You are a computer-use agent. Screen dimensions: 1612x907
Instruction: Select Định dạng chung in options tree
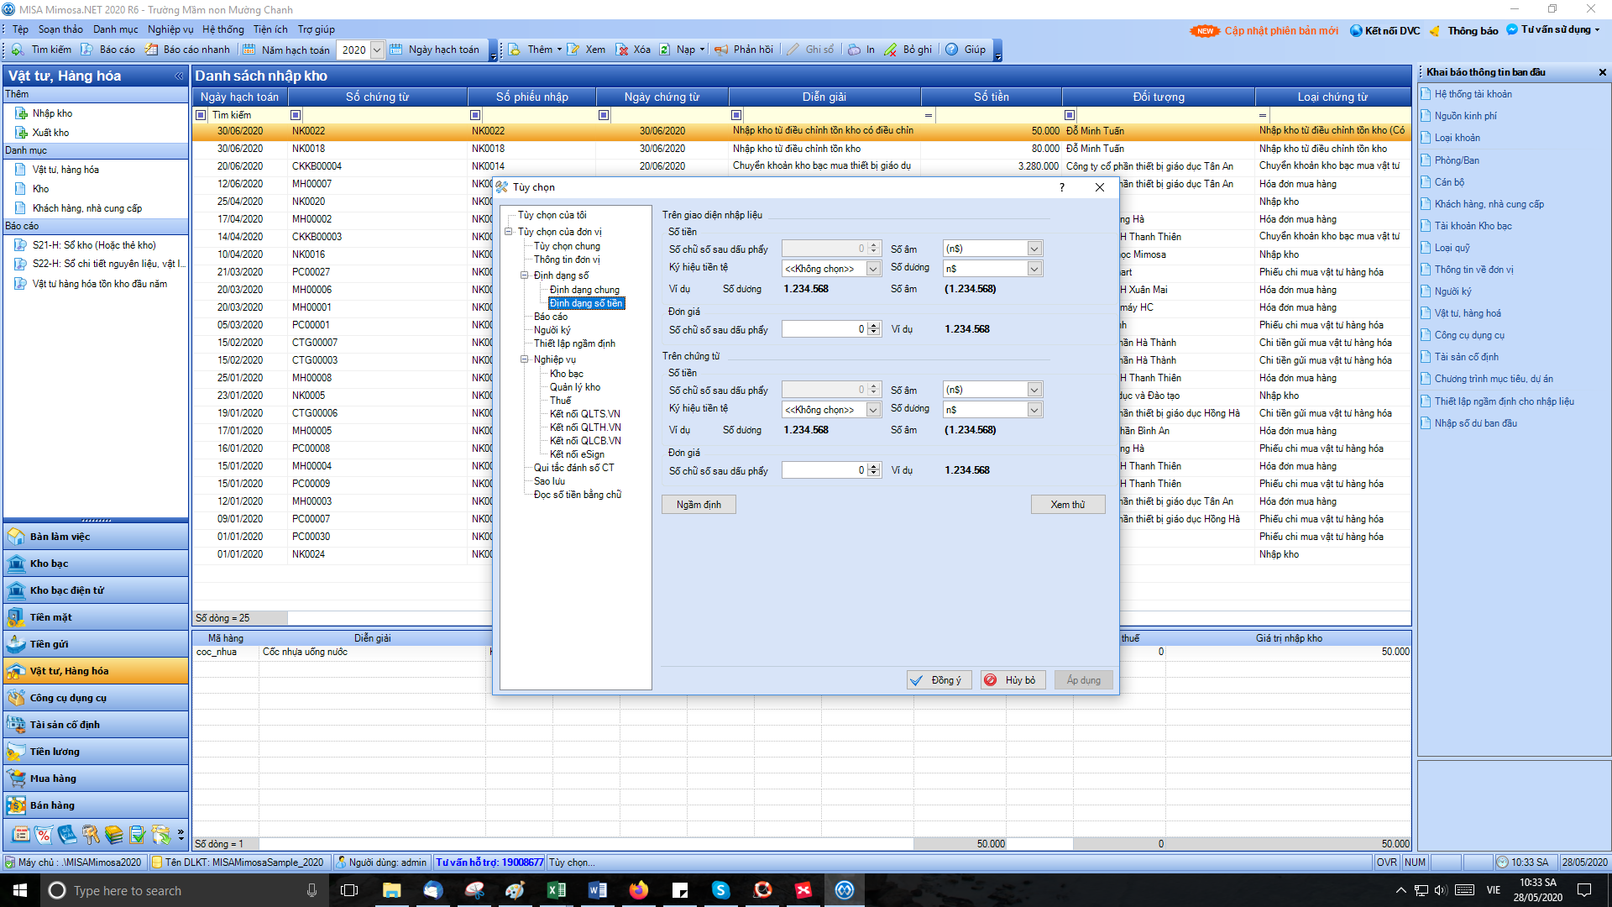coord(584,290)
